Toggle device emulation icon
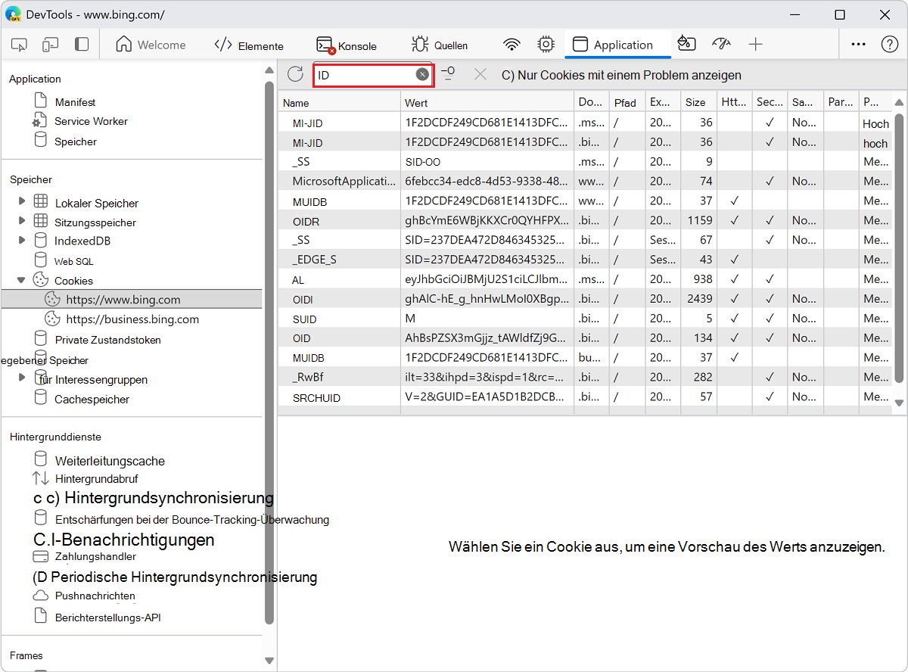 pyautogui.click(x=50, y=45)
